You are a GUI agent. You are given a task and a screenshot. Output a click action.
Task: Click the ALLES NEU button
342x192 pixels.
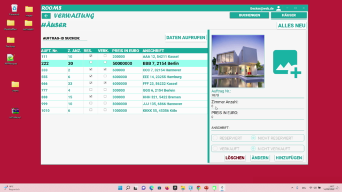click(x=292, y=26)
